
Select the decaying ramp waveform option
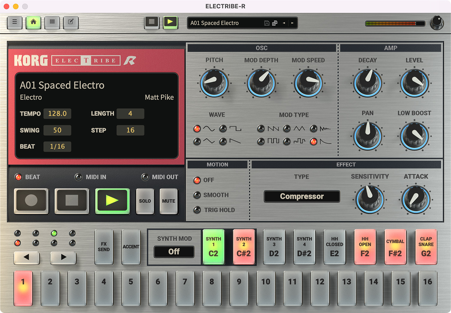pyautogui.click(x=223, y=141)
